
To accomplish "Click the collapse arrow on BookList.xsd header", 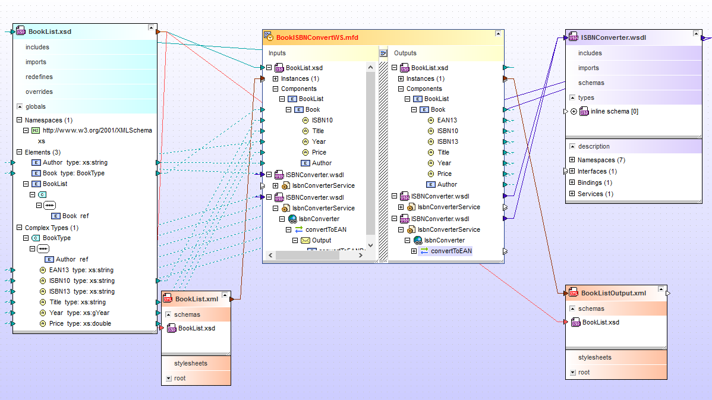I will pos(152,26).
